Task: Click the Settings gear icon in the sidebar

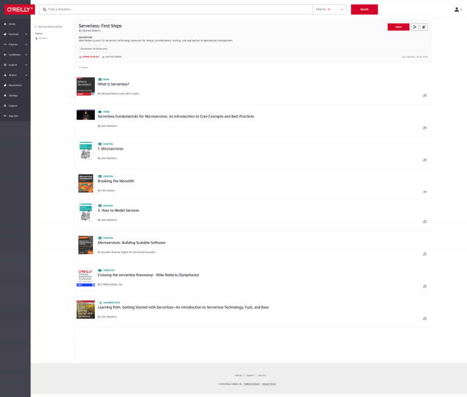Action: (x=5, y=95)
